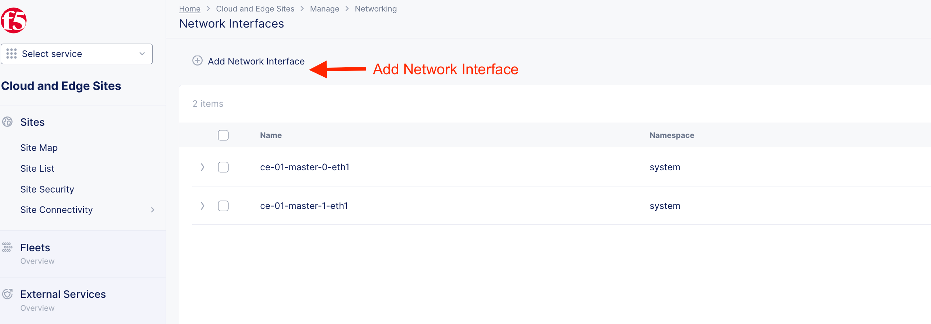Click the grid icon in Select service
The width and height of the screenshot is (931, 324).
pos(12,54)
